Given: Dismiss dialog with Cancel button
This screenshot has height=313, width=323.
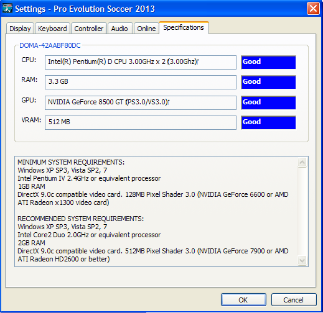Looking at the screenshot, I should pyautogui.click(x=294, y=299).
